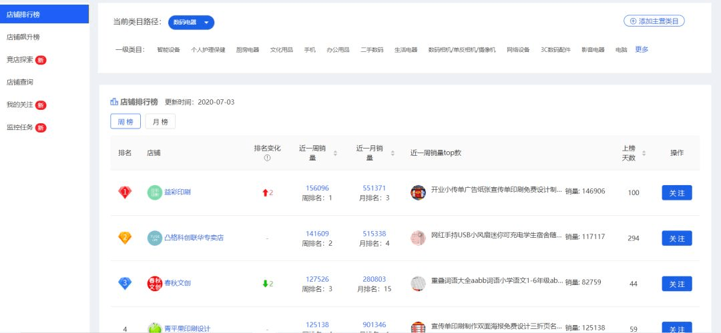
Task: Sort by 近一周销量 column arrows
Action: (335, 153)
